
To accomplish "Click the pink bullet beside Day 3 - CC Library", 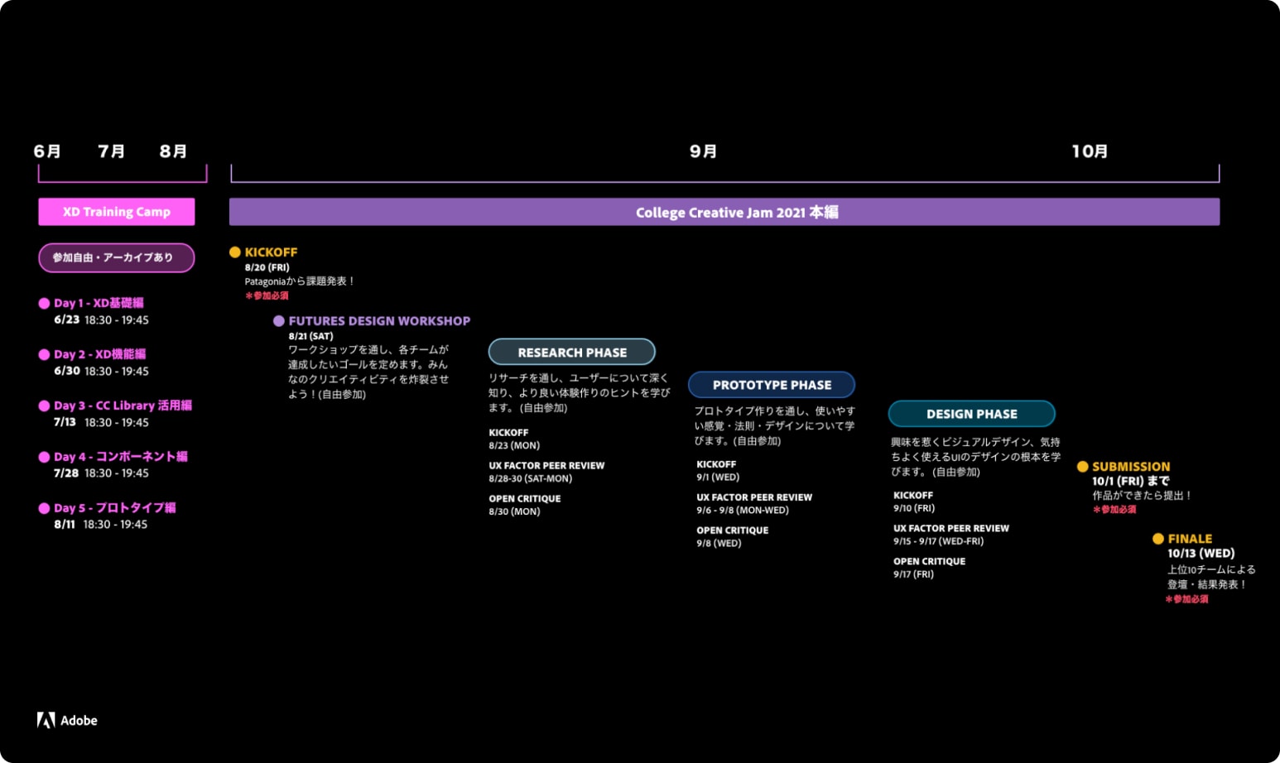I will [44, 405].
